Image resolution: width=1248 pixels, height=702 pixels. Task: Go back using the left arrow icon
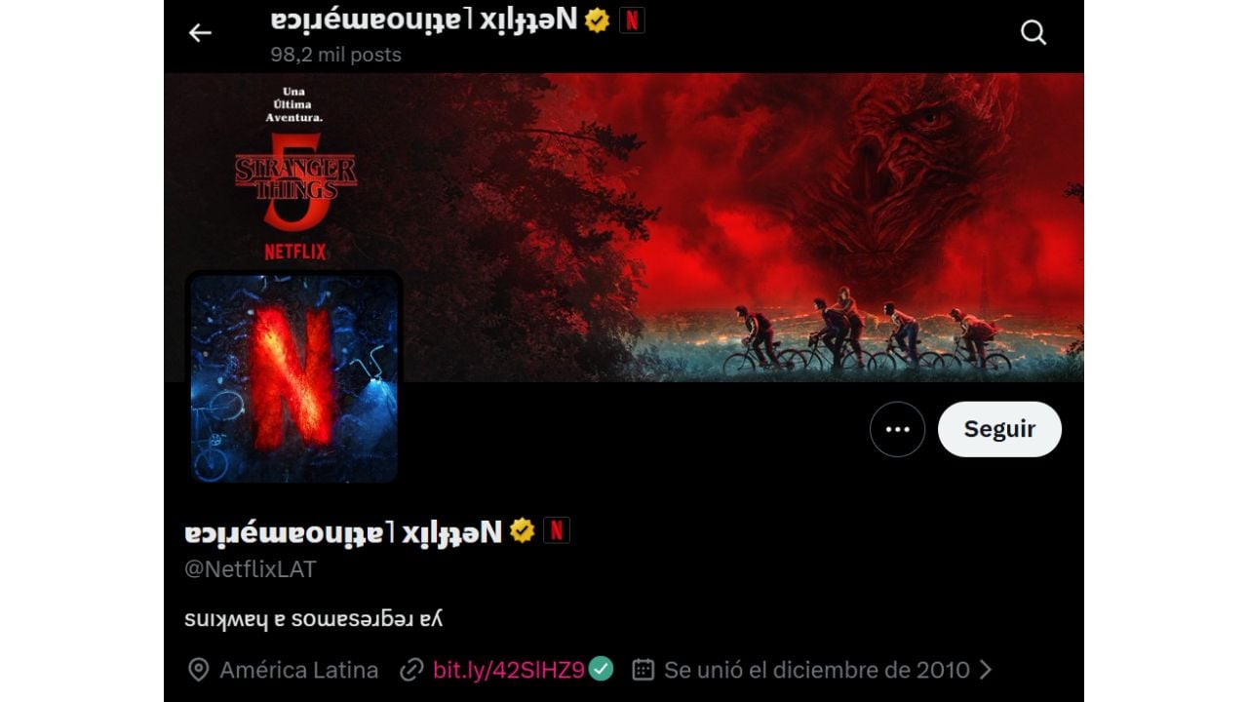click(x=200, y=33)
